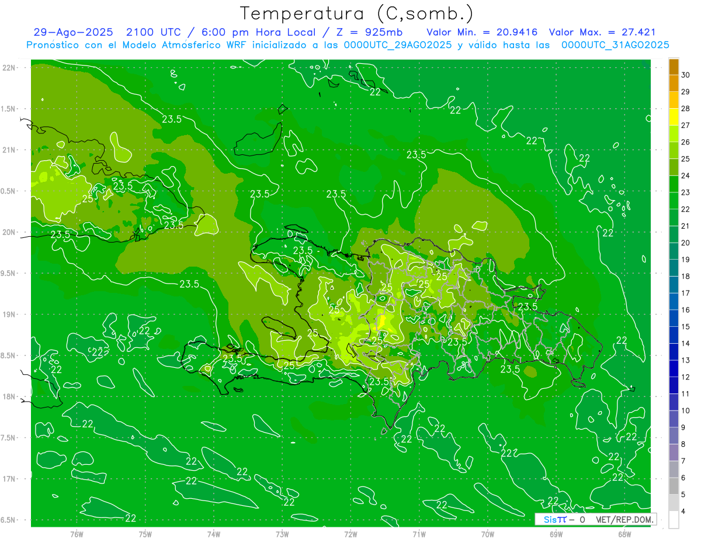This screenshot has width=701, height=542.
Task: Click color scale value 12
Action: [x=686, y=377]
